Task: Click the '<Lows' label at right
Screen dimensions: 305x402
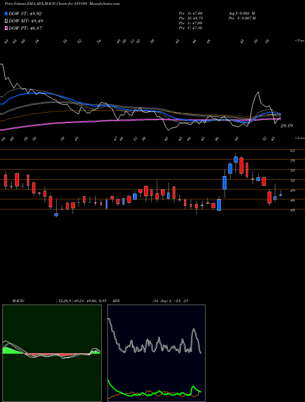Action: click(300, 138)
